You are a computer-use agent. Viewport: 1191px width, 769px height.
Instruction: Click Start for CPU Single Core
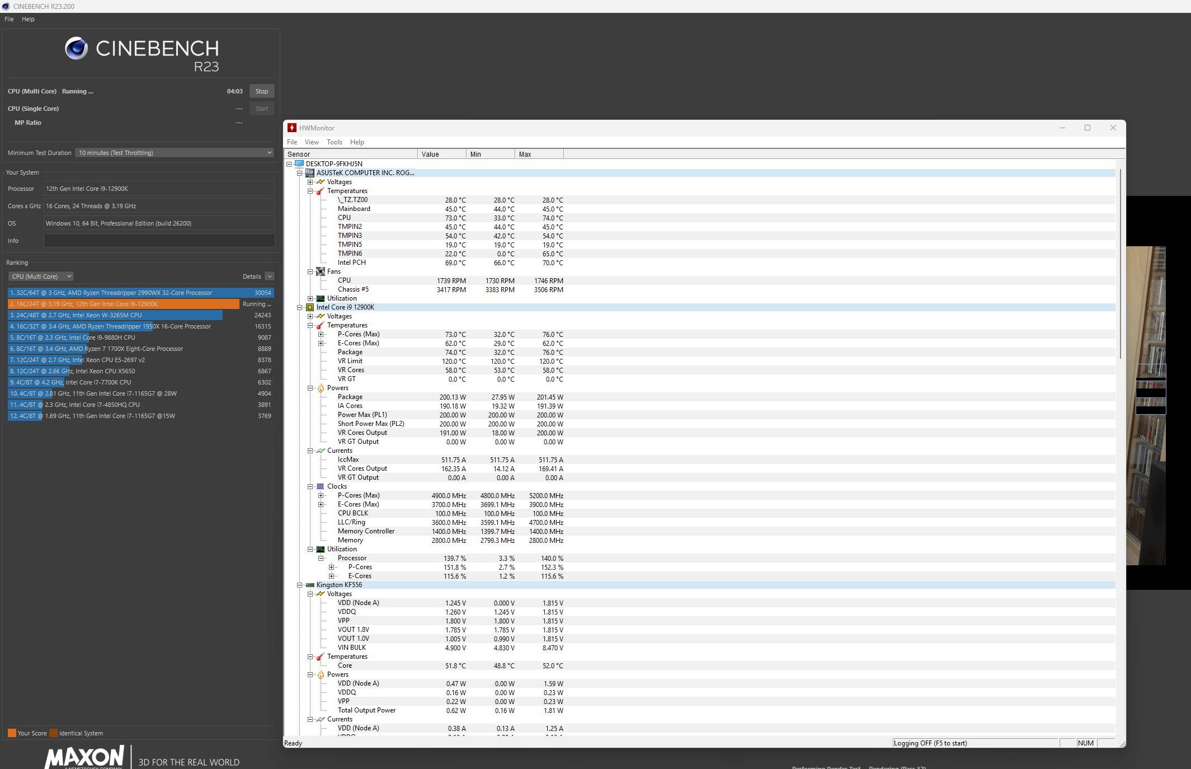point(262,109)
